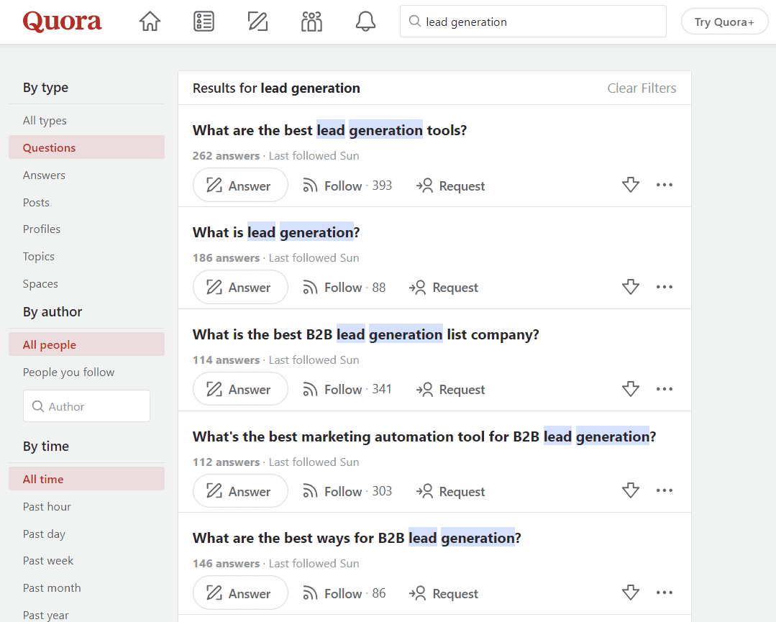Filter results by Past day
The image size is (776, 622).
tap(86, 534)
